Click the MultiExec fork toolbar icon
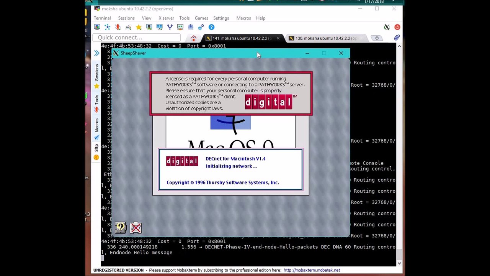The image size is (490, 276). point(170,27)
